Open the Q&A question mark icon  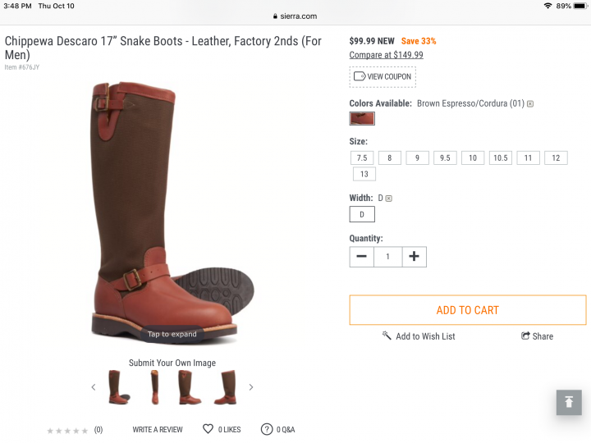pos(267,429)
